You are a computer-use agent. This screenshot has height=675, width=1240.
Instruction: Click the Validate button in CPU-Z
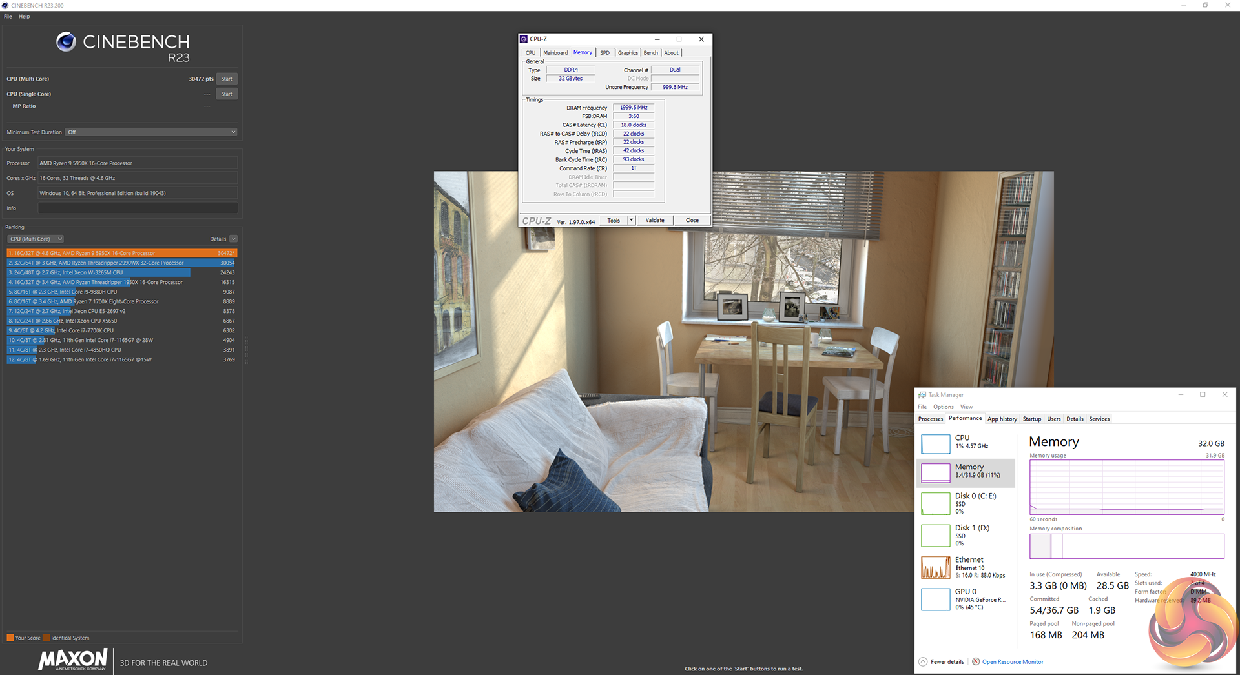(x=655, y=220)
